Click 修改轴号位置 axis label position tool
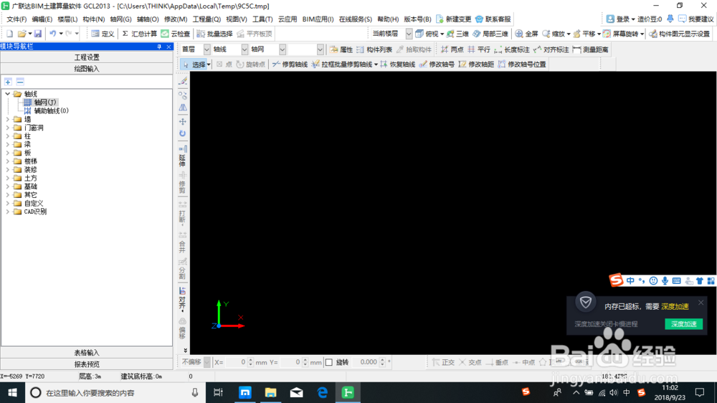This screenshot has height=403, width=717. (x=522, y=65)
